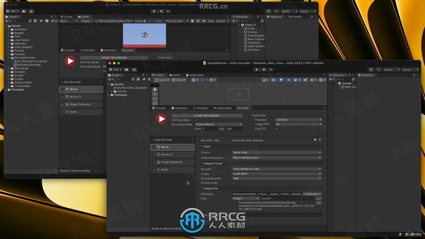Select the Hand tool in Scene view

155,89
